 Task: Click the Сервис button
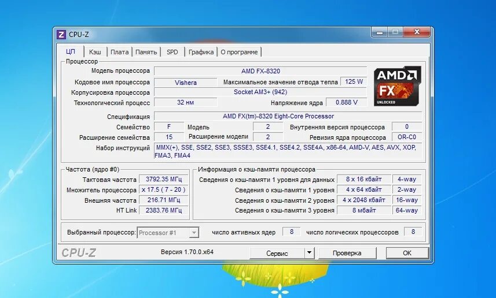click(277, 253)
